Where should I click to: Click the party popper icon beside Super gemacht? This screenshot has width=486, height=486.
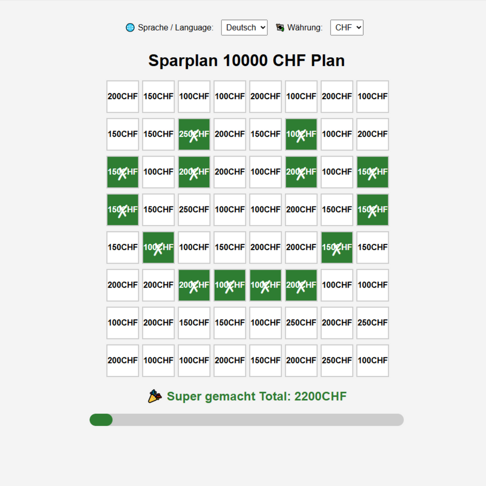[x=155, y=396]
